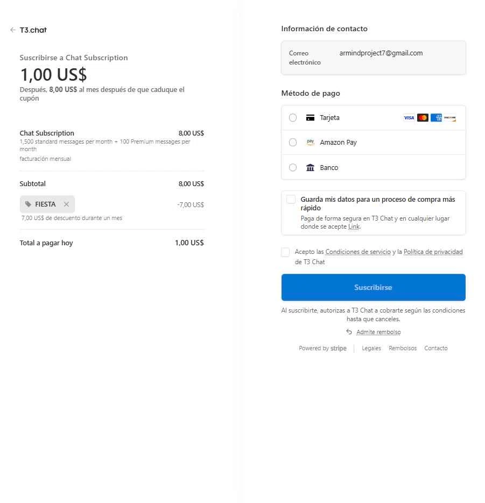
Task: Select Banco as payment method
Action: [293, 167]
